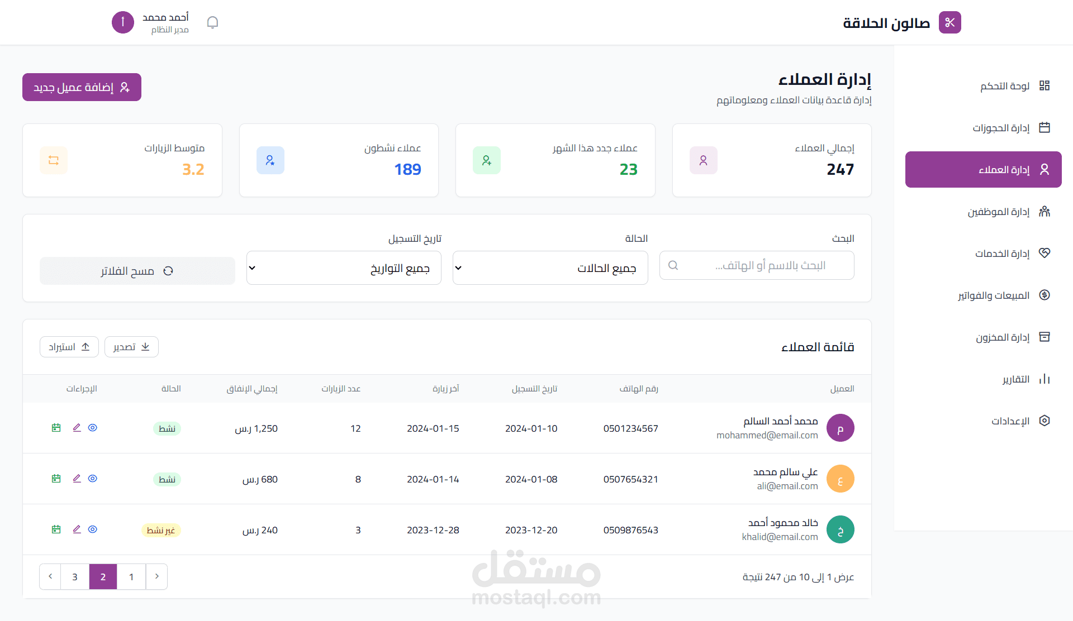Edit customer خالد محمود أحمد pencil icon
Image resolution: width=1073 pixels, height=621 pixels.
point(77,529)
